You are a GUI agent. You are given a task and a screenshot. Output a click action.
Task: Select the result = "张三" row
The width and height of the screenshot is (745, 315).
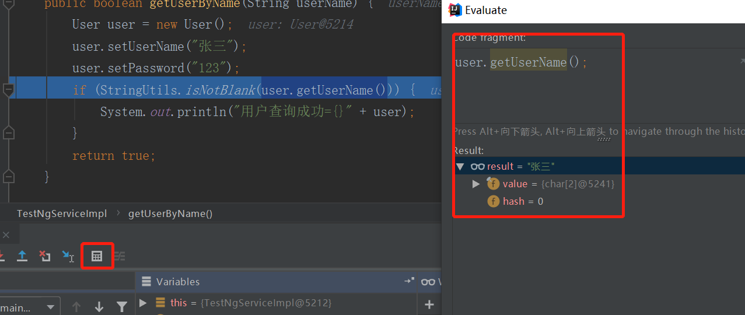point(599,166)
